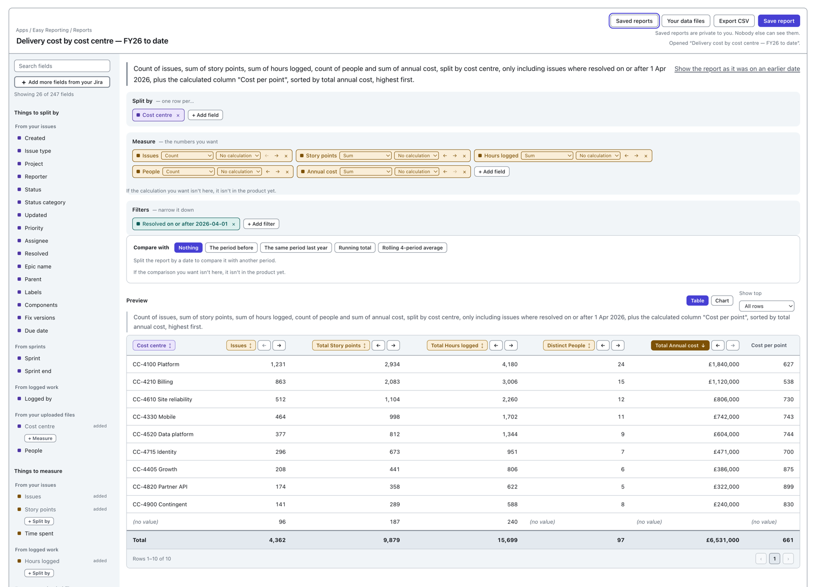Screen dimensions: 816x587
Task: Open People Count dropdown
Action: point(189,172)
